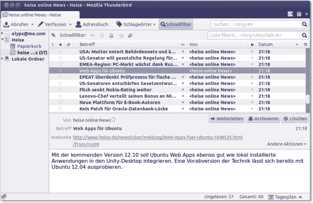Click the Weiterleiten button
Viewport: 313px width, 203px height.
point(227,118)
